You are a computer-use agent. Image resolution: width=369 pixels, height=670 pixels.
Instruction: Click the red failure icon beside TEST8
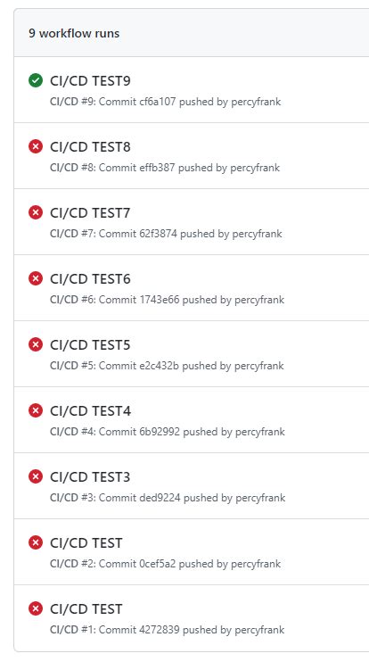click(x=36, y=146)
